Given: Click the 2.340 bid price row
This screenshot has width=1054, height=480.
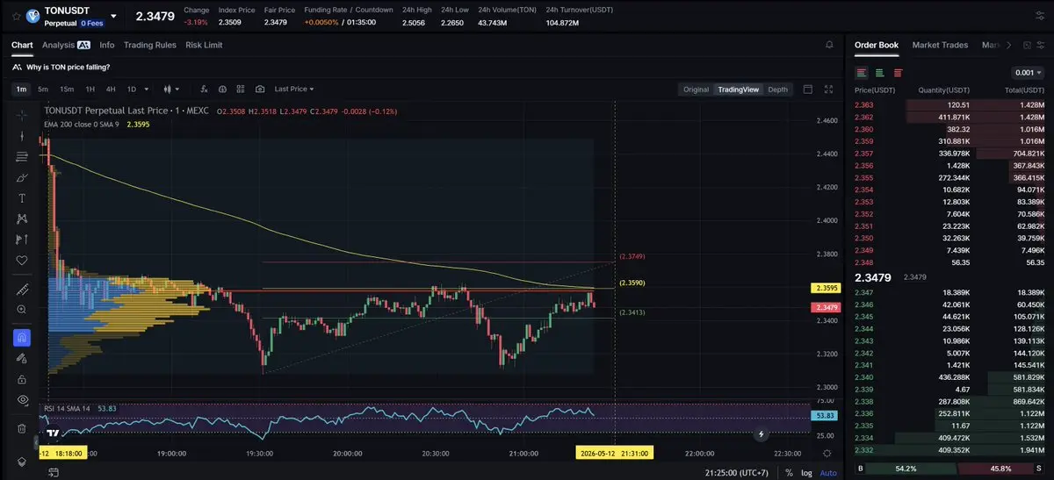Looking at the screenshot, I should (949, 377).
